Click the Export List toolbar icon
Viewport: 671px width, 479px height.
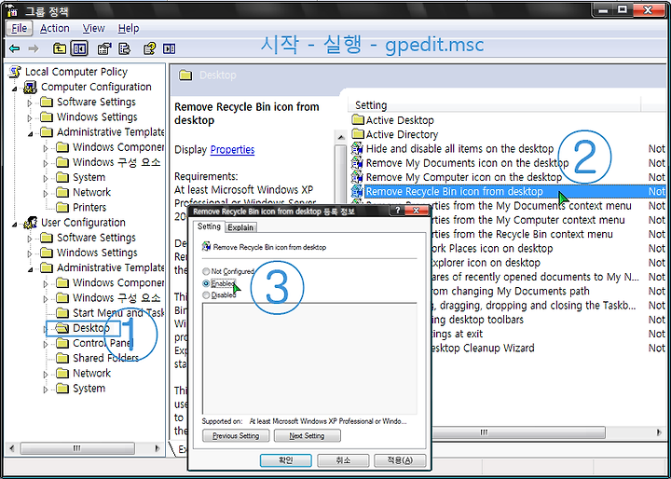[125, 48]
